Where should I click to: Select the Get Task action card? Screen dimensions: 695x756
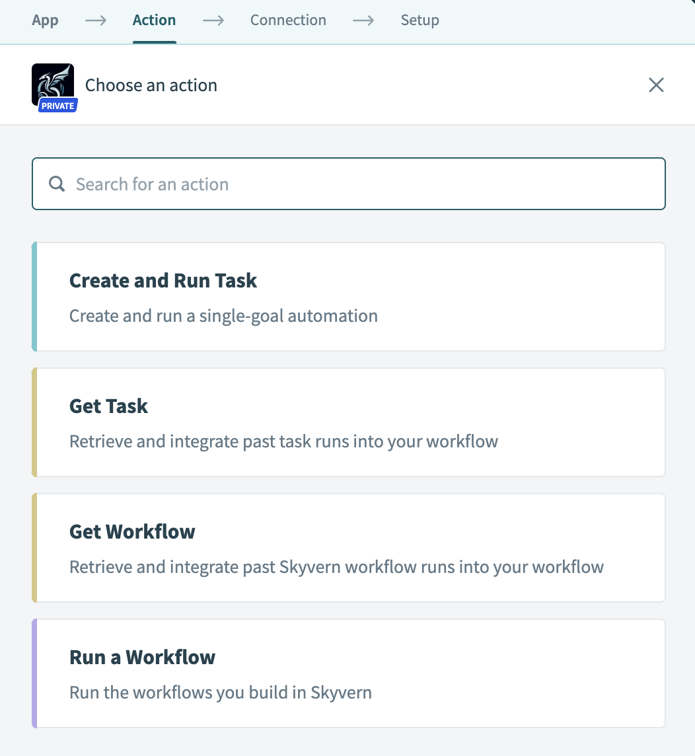(348, 422)
